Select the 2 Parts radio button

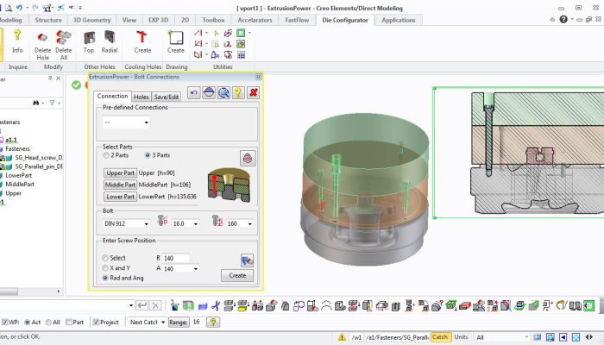tap(106, 155)
